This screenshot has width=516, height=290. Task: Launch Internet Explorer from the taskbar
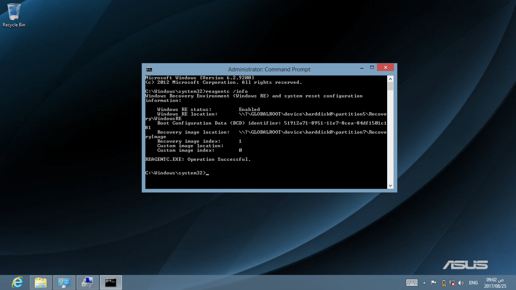[17, 282]
